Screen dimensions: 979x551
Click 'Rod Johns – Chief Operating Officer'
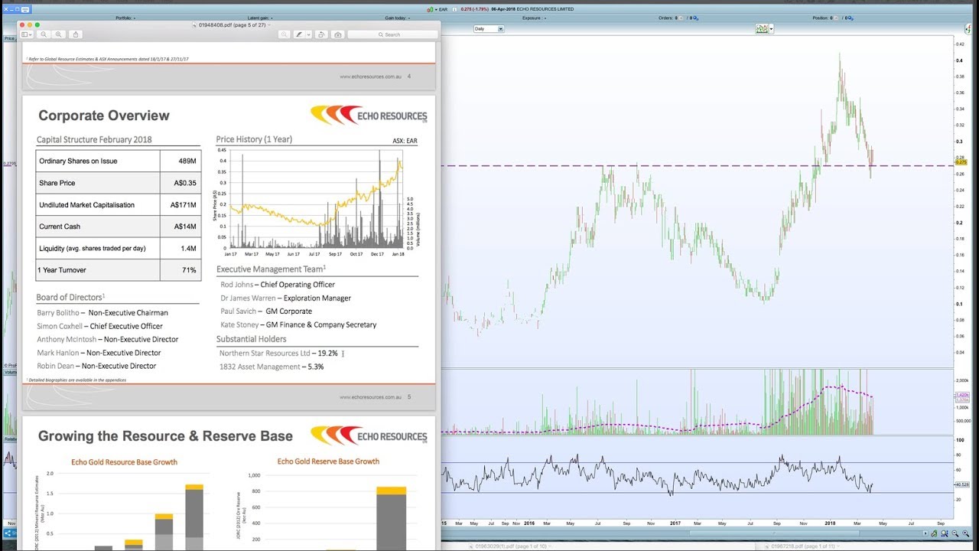tap(278, 285)
